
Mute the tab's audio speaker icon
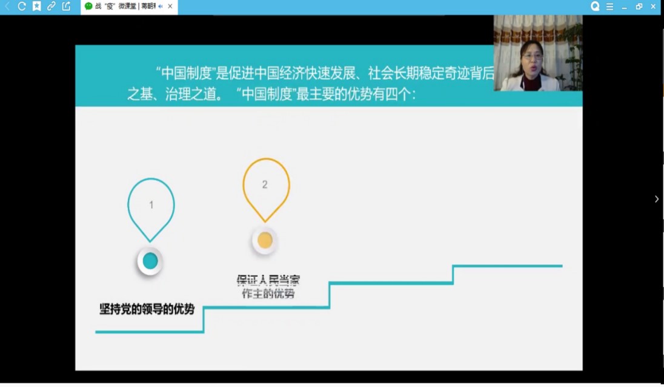click(x=161, y=7)
